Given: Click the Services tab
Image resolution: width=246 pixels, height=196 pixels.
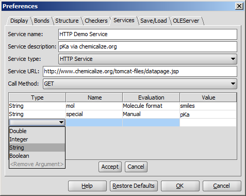Looking at the screenshot, I should 124,21.
